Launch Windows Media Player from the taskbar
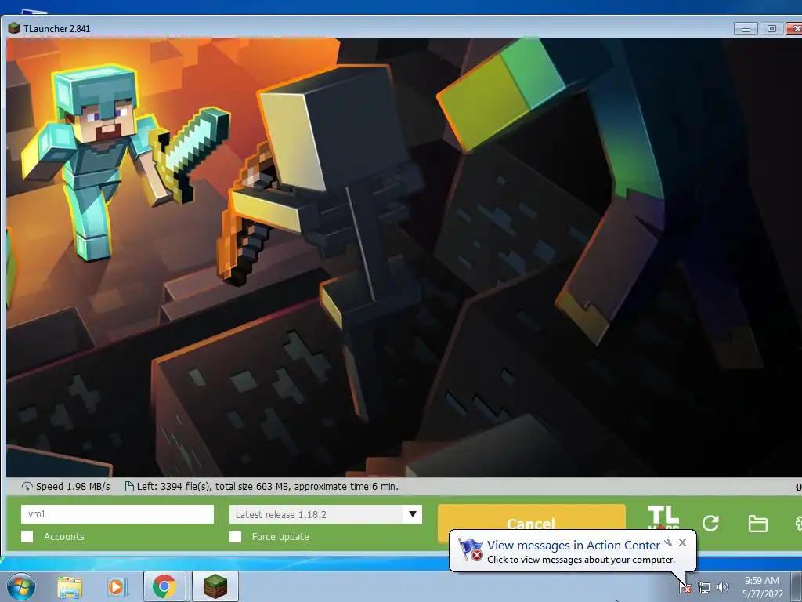This screenshot has width=802, height=602. point(117,586)
